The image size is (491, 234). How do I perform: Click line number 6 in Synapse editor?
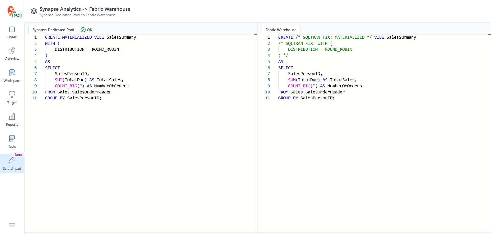(x=36, y=68)
